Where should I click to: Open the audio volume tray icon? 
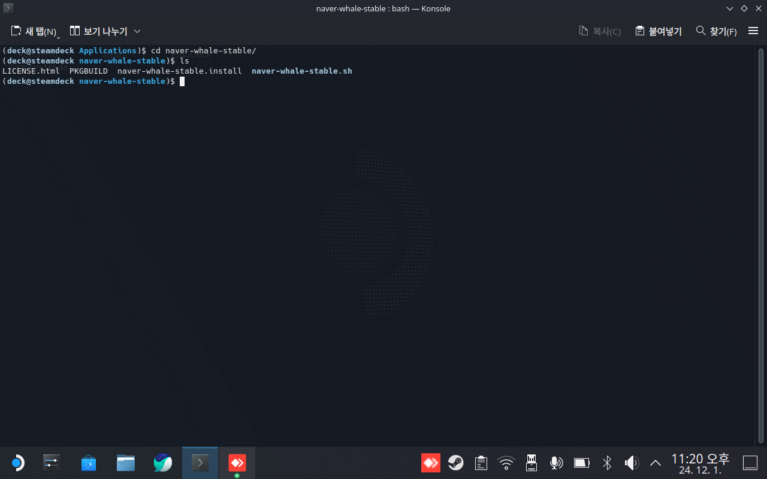[x=632, y=463]
